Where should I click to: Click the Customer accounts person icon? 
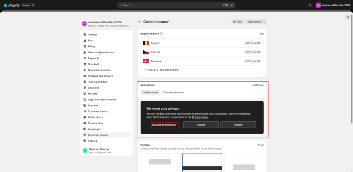pyautogui.click(x=85, y=70)
